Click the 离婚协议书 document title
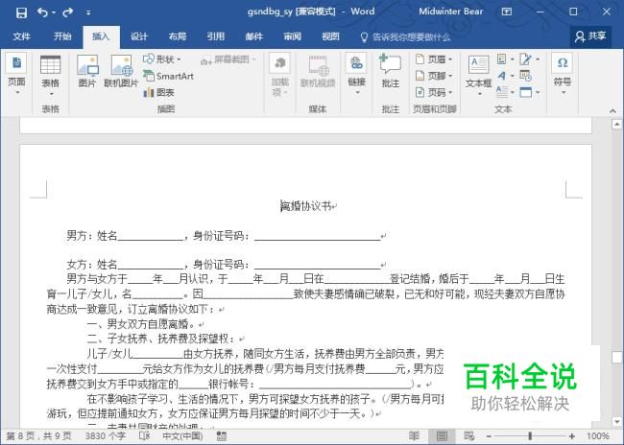Screen dimensions: 624x445 [306, 206]
